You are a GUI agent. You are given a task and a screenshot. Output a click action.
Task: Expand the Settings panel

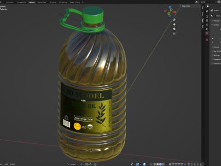point(216,55)
